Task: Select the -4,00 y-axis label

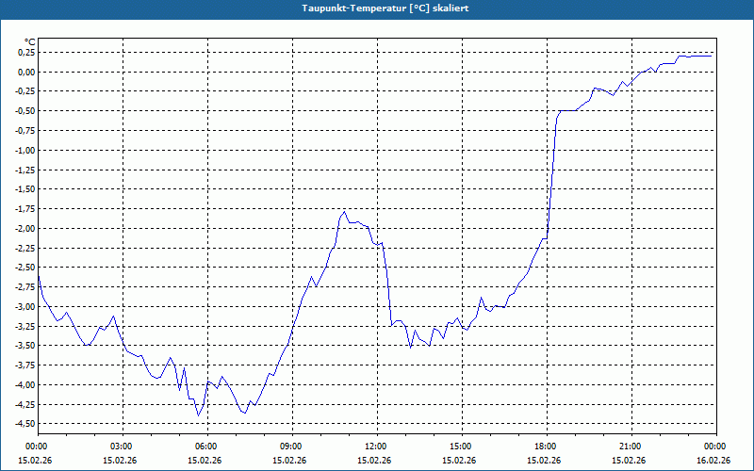Action: (x=25, y=384)
